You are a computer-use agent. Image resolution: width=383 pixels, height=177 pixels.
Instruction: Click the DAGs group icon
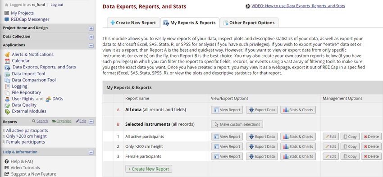pos(48,99)
